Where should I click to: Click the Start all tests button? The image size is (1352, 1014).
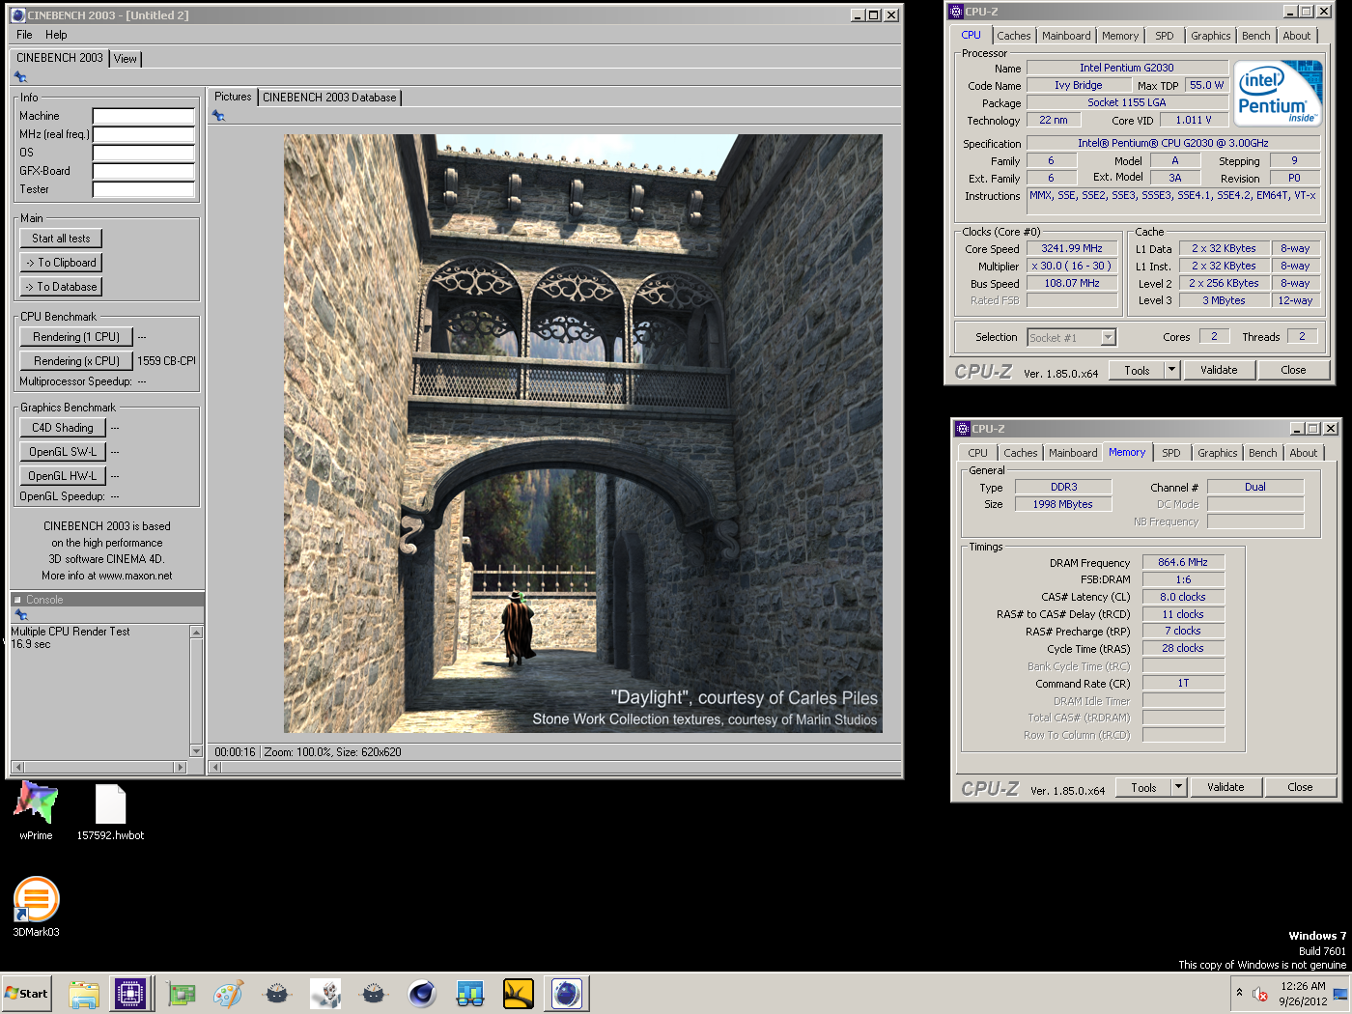(x=61, y=239)
